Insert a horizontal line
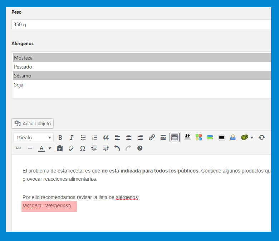279x241 pixels. point(30,148)
